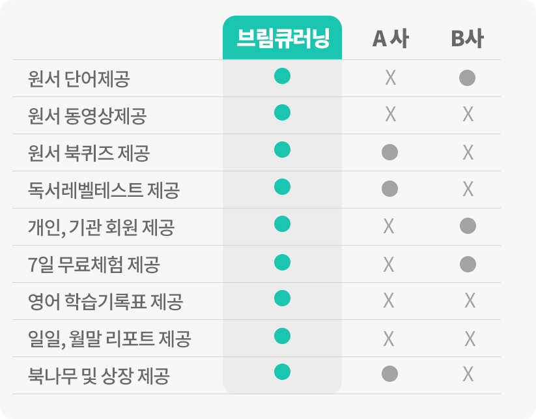The image size is (536, 419).
Task: Click the 독서레벨테스트 제공 label
Action: tap(104, 190)
